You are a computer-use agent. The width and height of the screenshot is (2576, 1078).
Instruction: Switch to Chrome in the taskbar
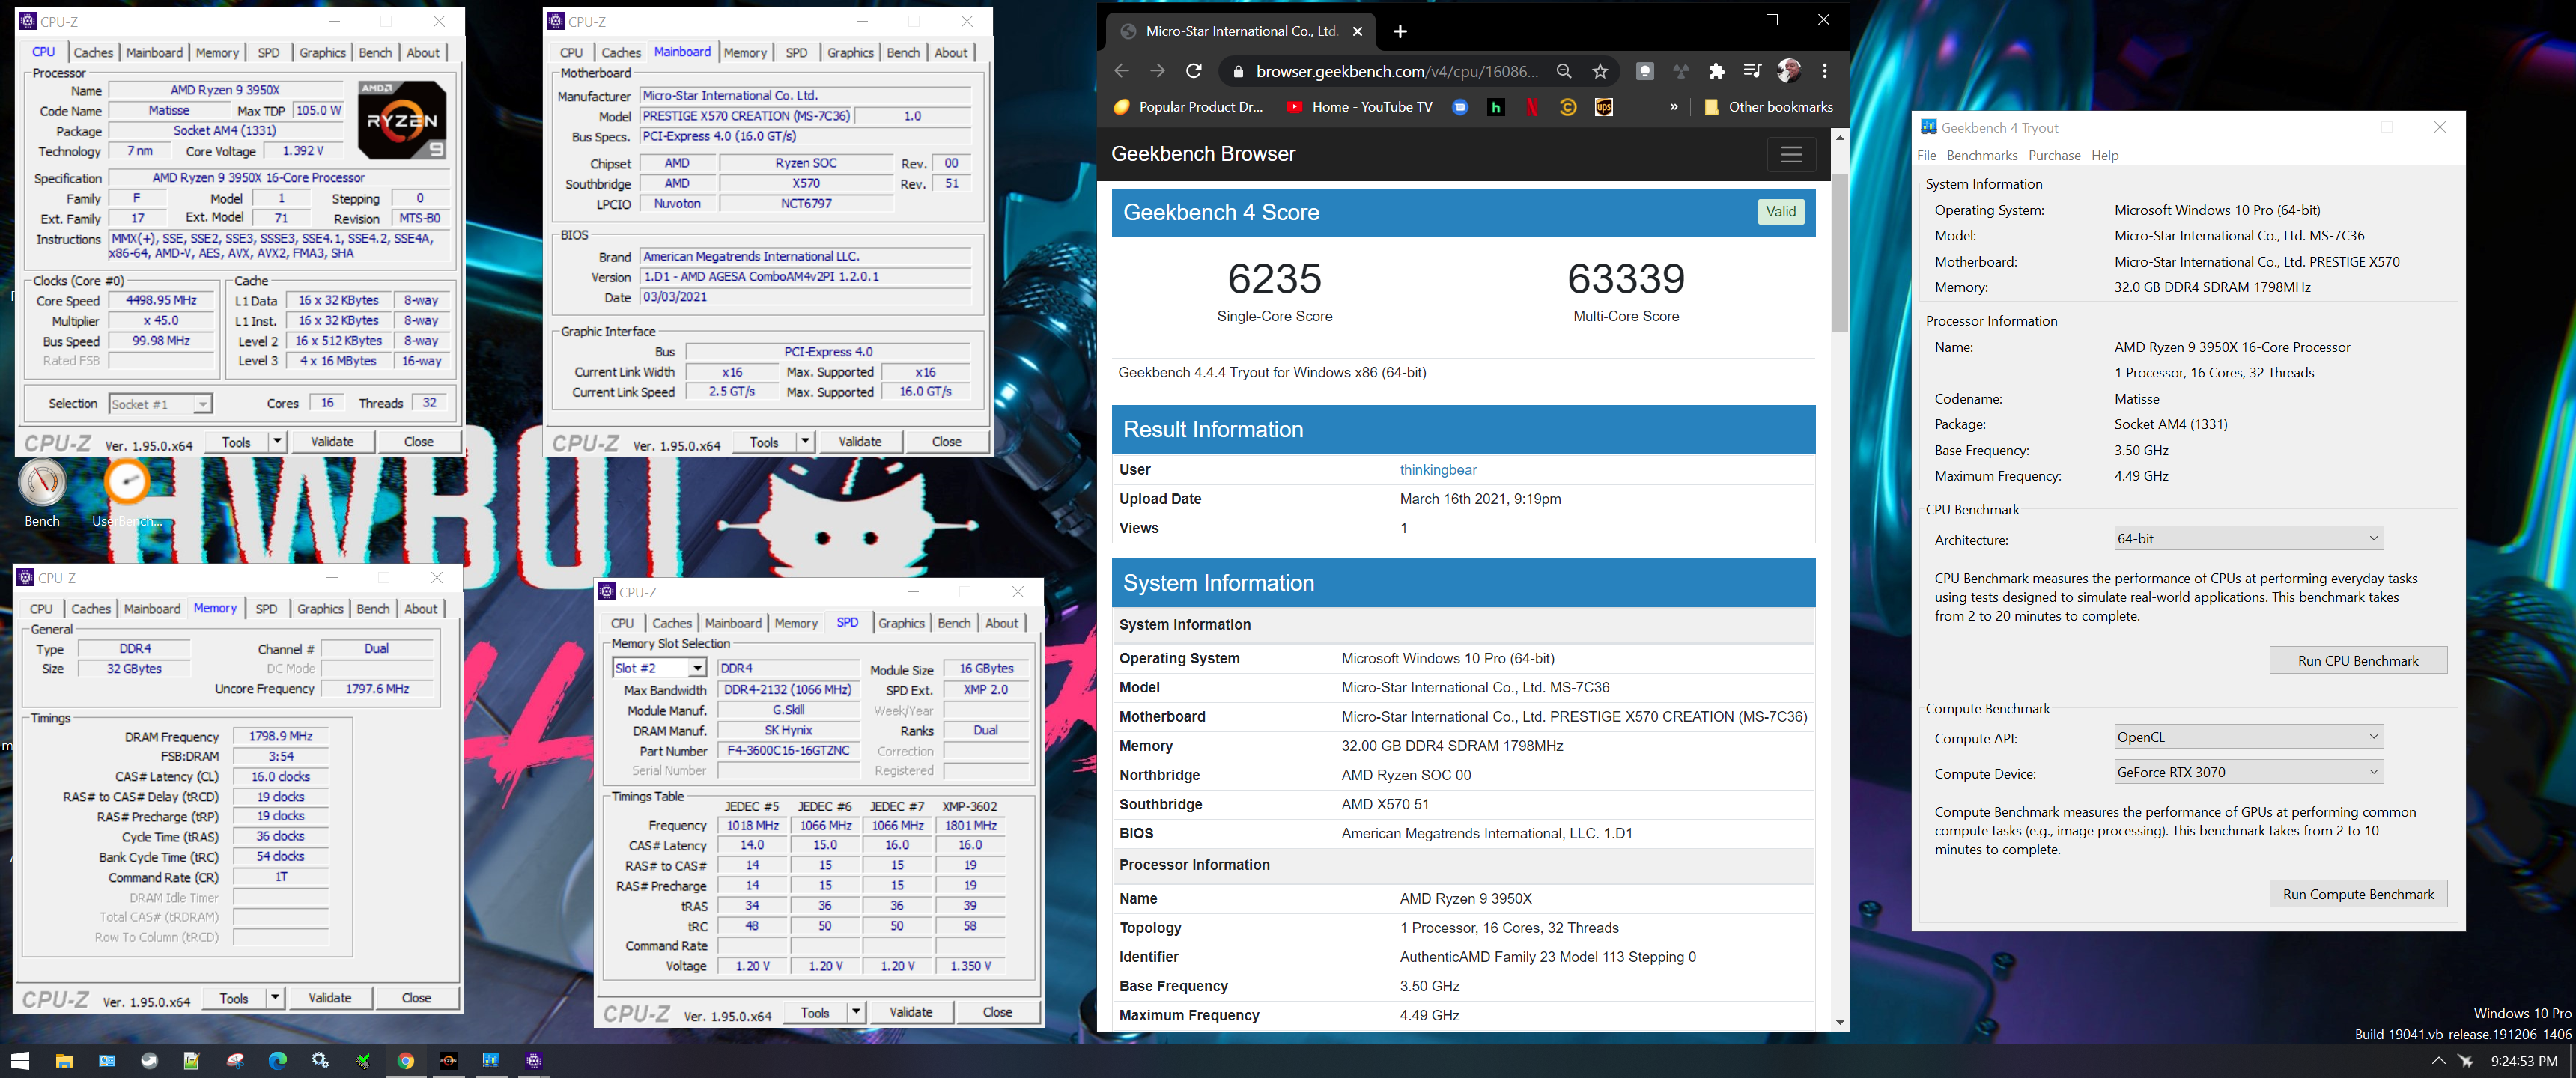pyautogui.click(x=406, y=1060)
